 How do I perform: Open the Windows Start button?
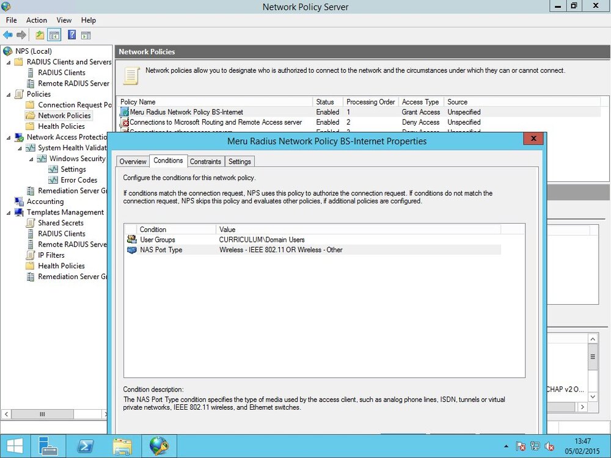point(15,446)
